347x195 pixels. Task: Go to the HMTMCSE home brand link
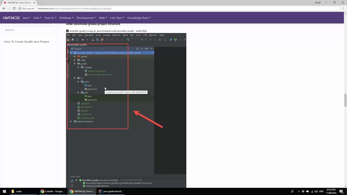pos(11,18)
